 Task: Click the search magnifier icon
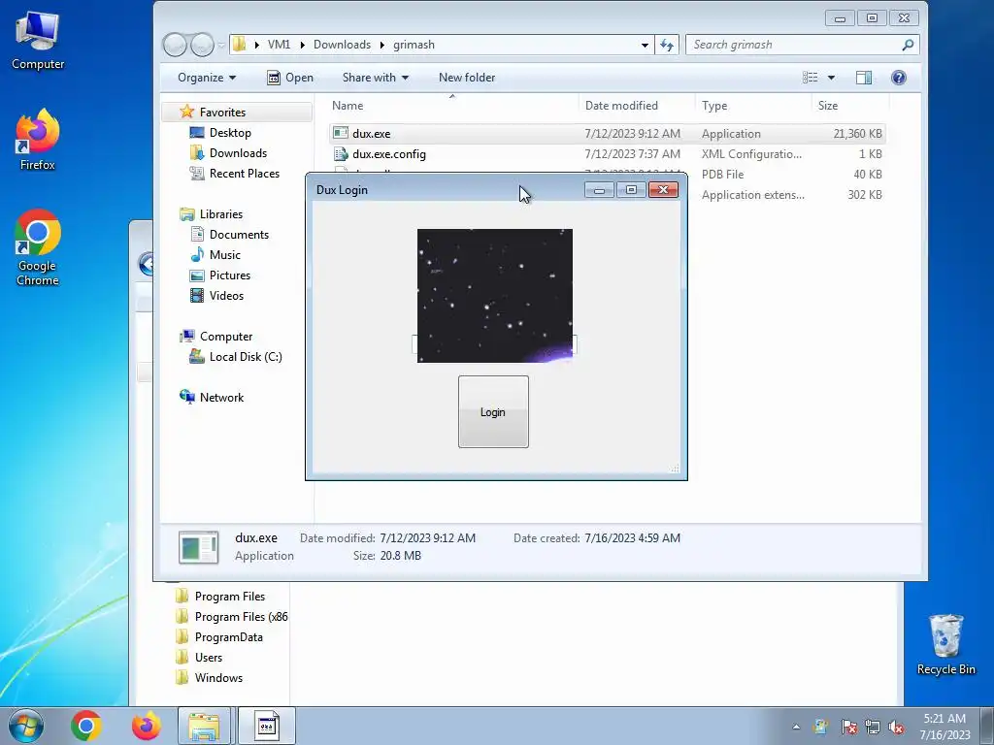click(x=908, y=45)
